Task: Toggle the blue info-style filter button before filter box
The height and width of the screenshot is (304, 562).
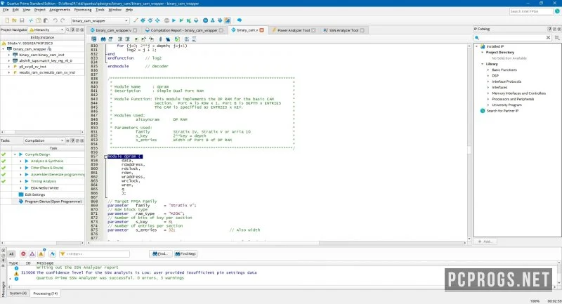Action: [x=52, y=254]
